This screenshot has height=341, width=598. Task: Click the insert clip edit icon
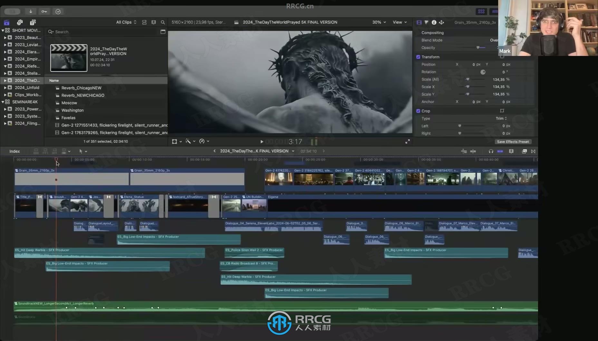[45, 151]
